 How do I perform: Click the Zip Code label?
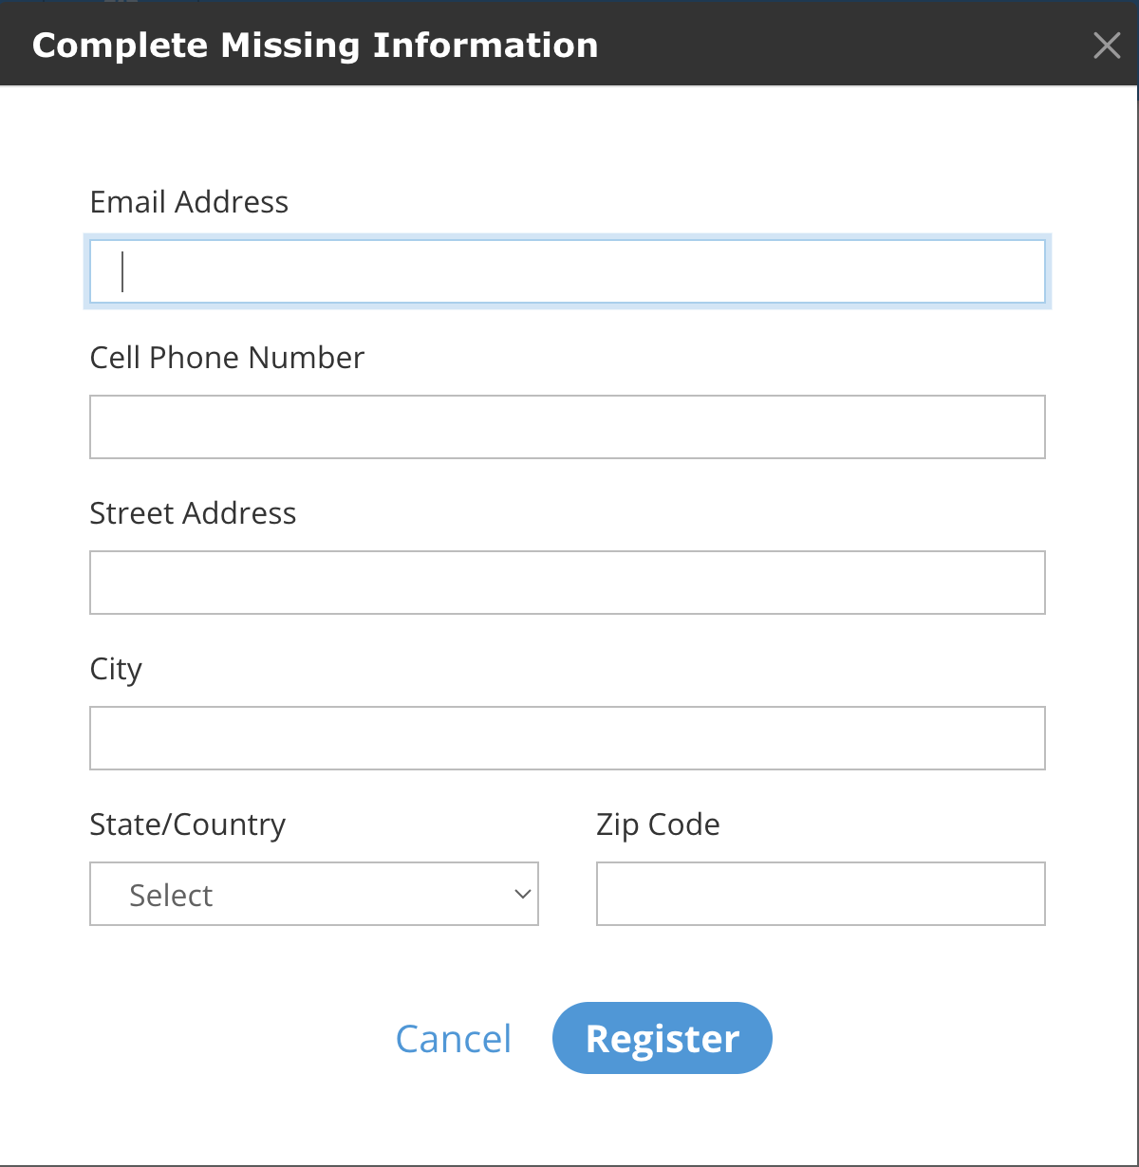tap(658, 824)
